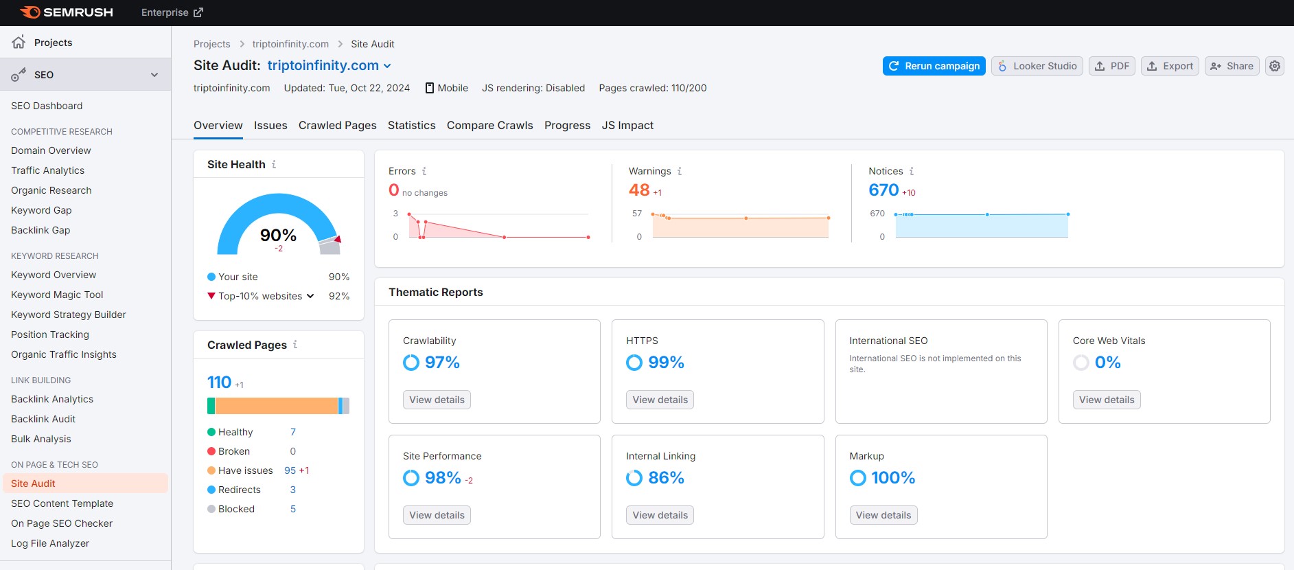Screen dimensions: 1294x570
Task: Open settings gear icon
Action: coord(1275,66)
